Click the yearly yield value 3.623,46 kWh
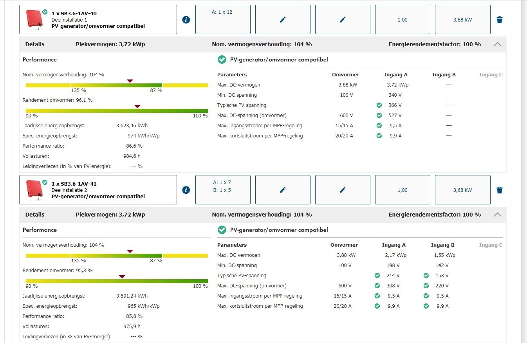The image size is (527, 343). coord(132,126)
